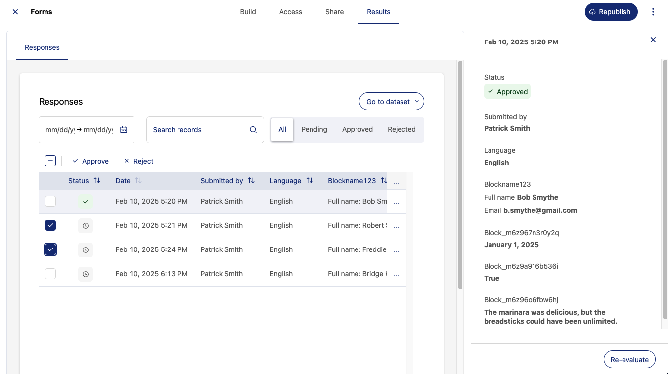The width and height of the screenshot is (668, 374).
Task: Click the Republish button
Action: (611, 12)
